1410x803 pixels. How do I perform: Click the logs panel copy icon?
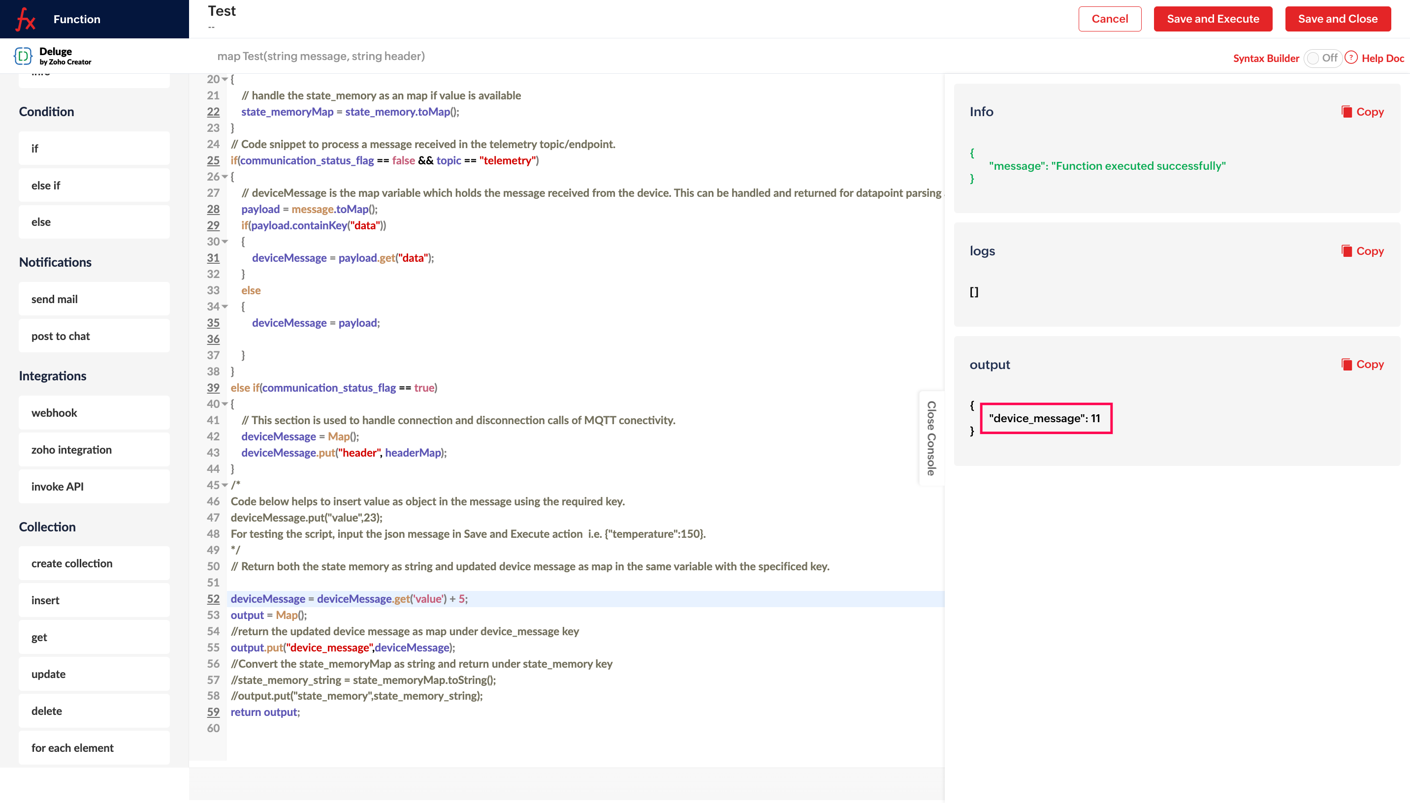point(1346,251)
